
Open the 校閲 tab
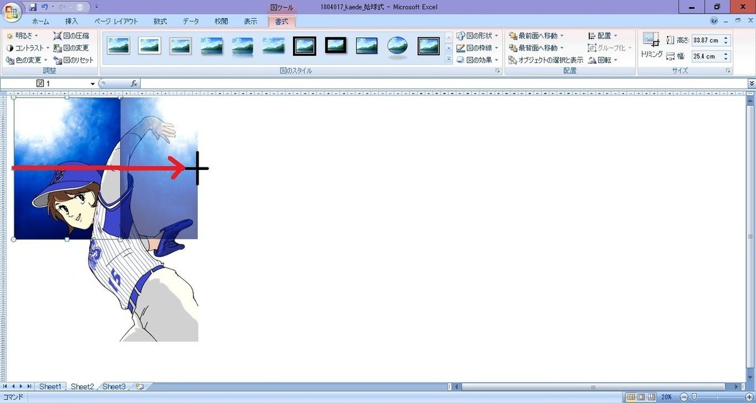[221, 21]
